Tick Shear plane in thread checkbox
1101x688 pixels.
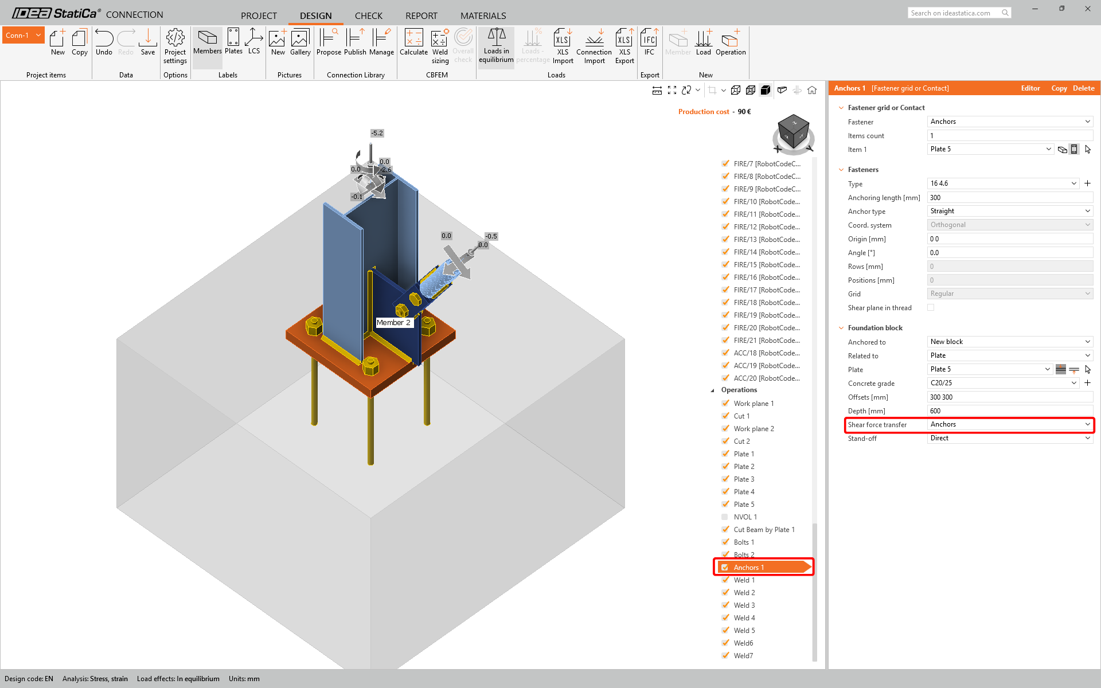(x=931, y=307)
